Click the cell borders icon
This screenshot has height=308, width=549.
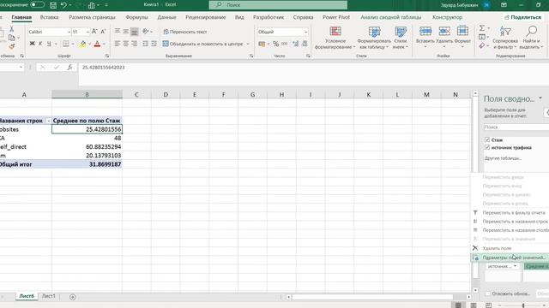[x=65, y=44]
